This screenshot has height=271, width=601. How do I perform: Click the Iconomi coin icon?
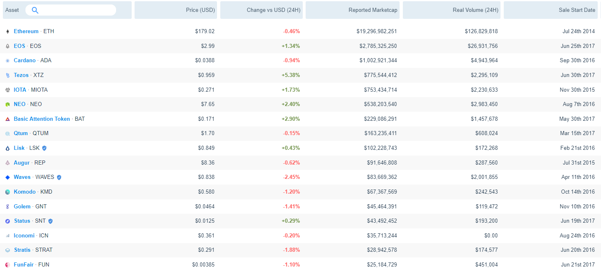coord(7,236)
